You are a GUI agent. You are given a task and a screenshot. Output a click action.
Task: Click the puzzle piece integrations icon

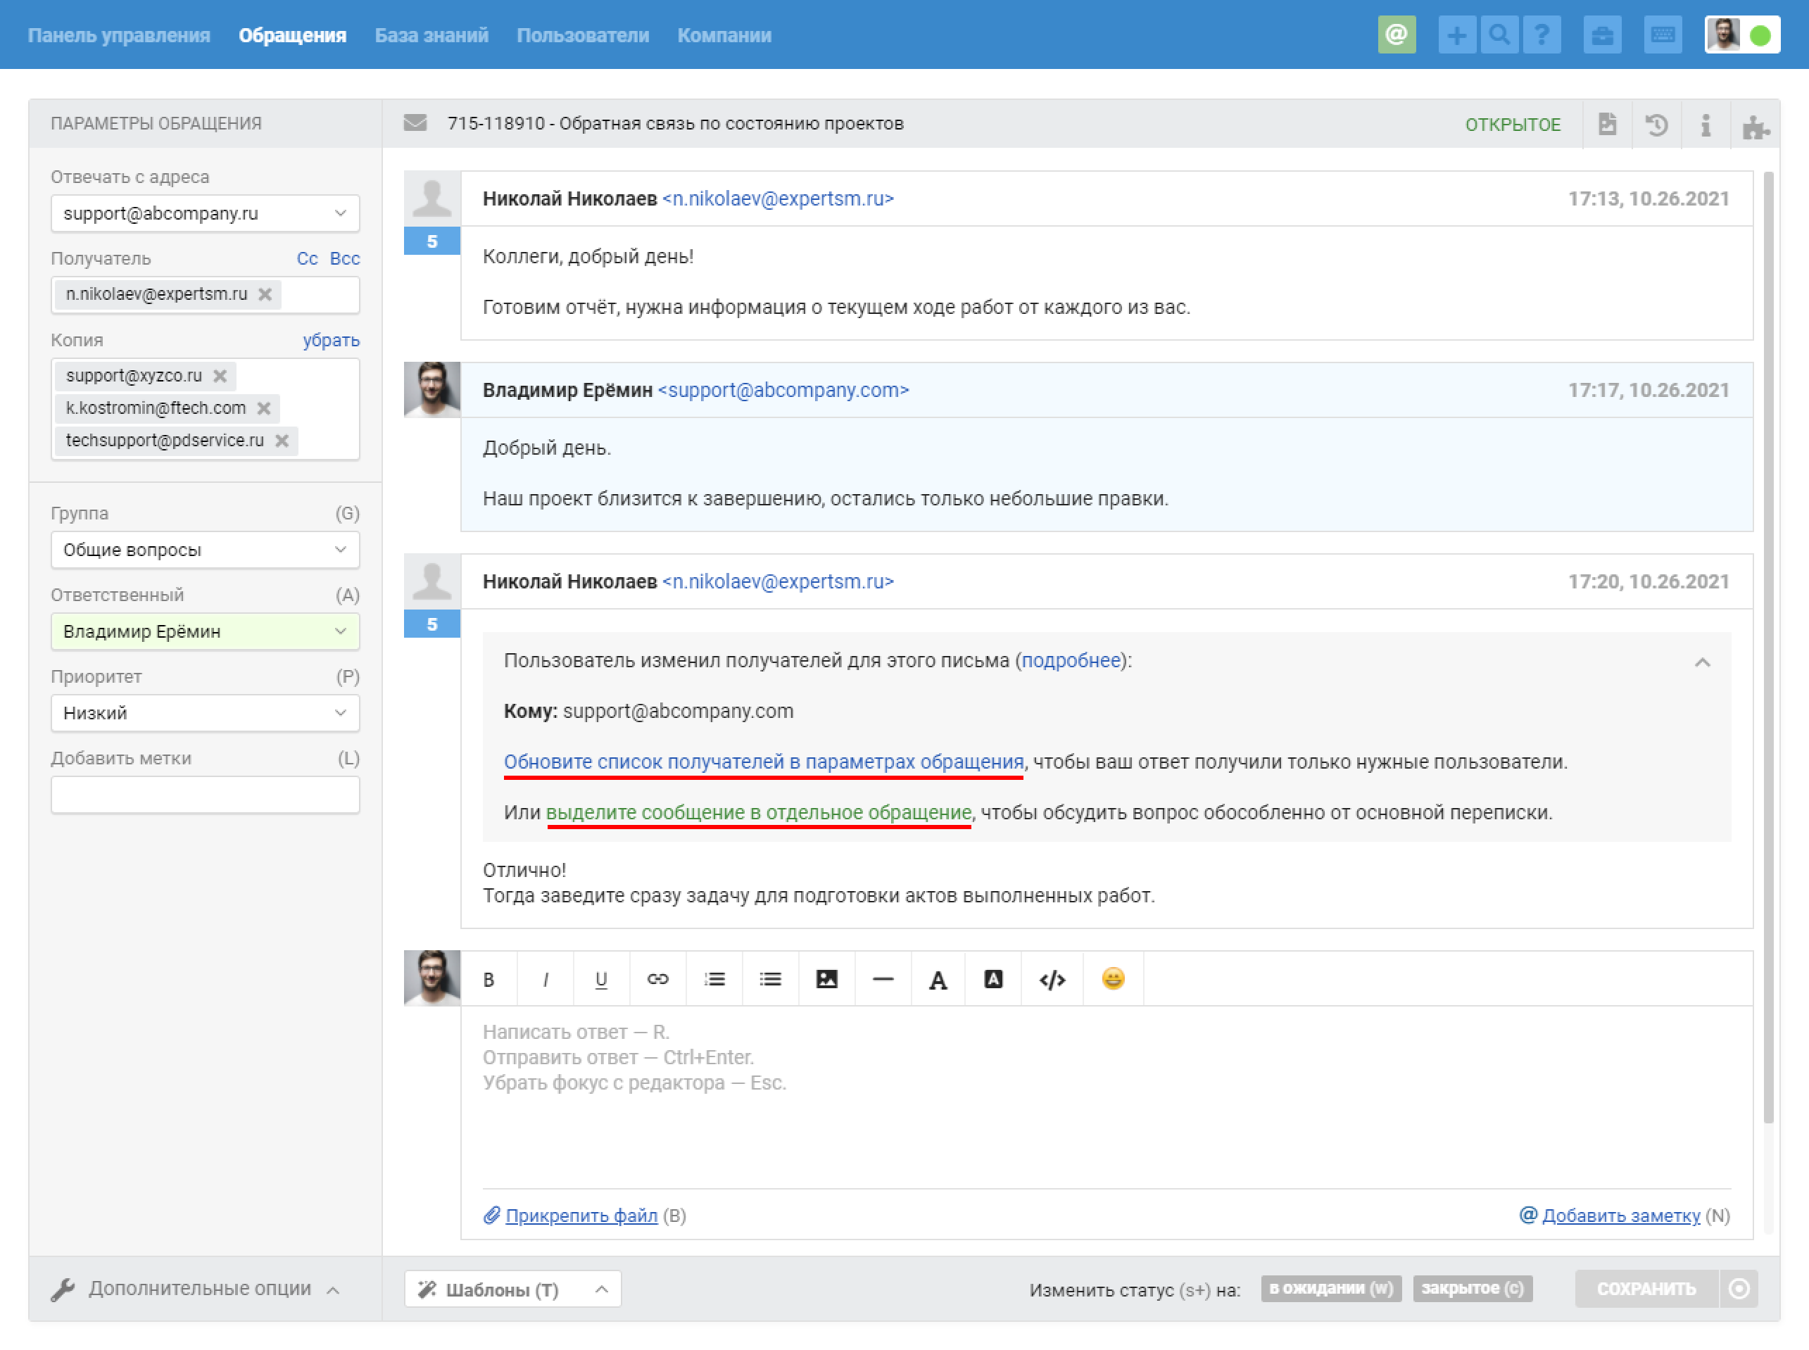pyautogui.click(x=1755, y=125)
